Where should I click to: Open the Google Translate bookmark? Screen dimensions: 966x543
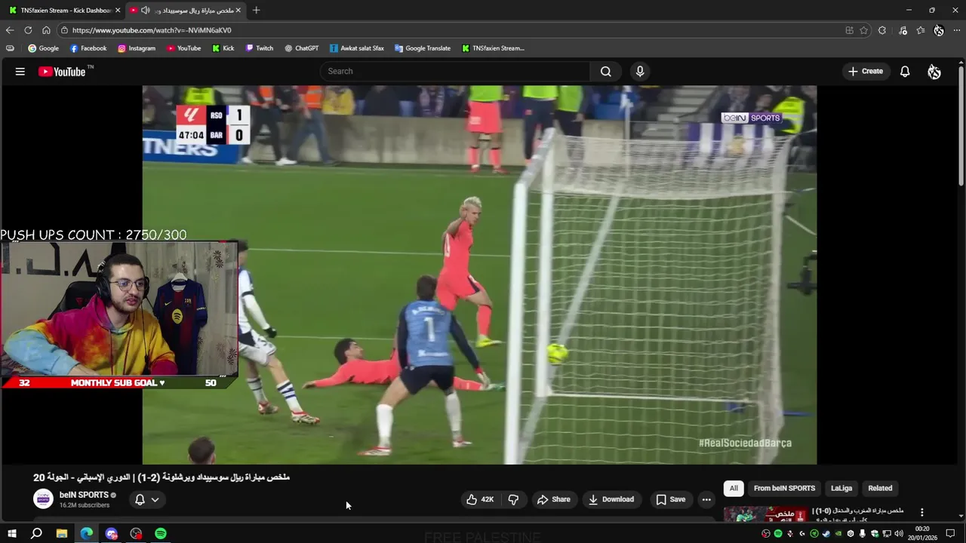pos(423,48)
